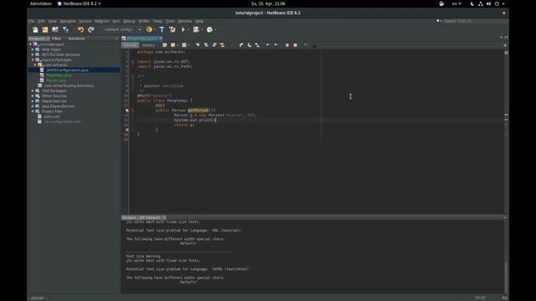Click the Undo arrow icon
The image size is (536, 301).
tap(80, 30)
